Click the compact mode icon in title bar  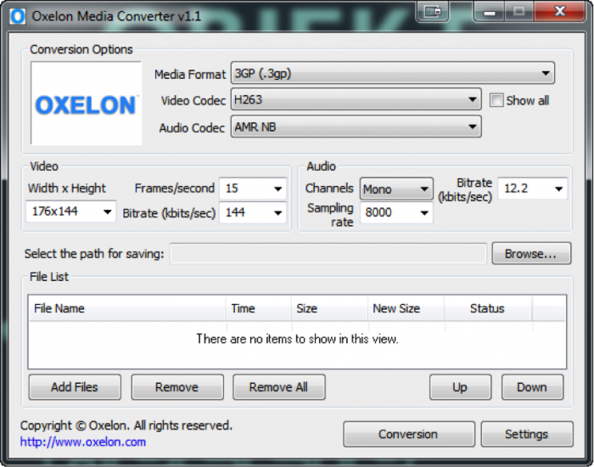433,12
